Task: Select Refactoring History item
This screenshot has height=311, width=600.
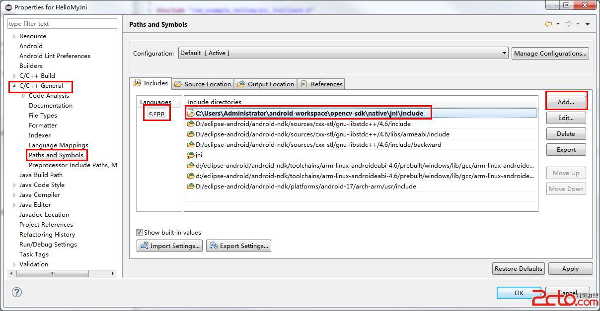Action: pos(47,235)
